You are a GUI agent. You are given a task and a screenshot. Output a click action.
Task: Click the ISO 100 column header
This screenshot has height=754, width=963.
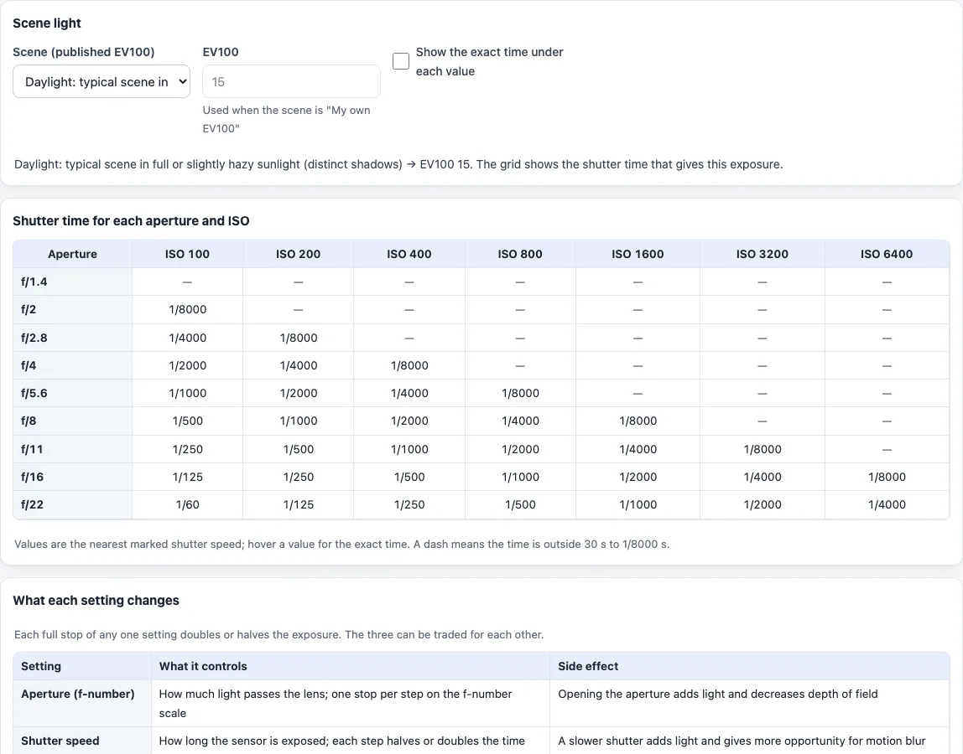pyautogui.click(x=187, y=254)
